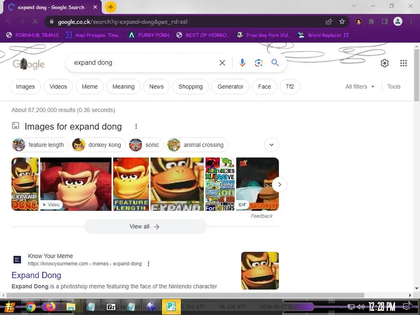
Task: Open the network icon in tray
Action: pos(351,307)
